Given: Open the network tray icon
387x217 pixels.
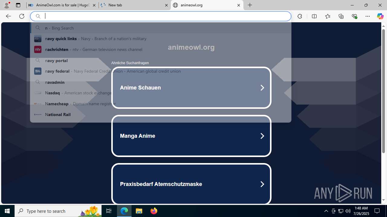Looking at the screenshot, I should coord(341,211).
